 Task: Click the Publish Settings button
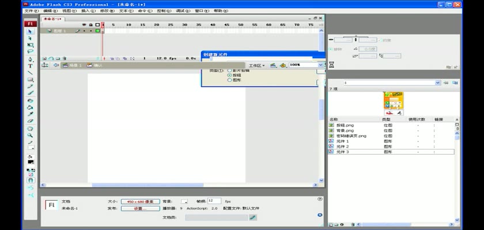(x=141, y=209)
